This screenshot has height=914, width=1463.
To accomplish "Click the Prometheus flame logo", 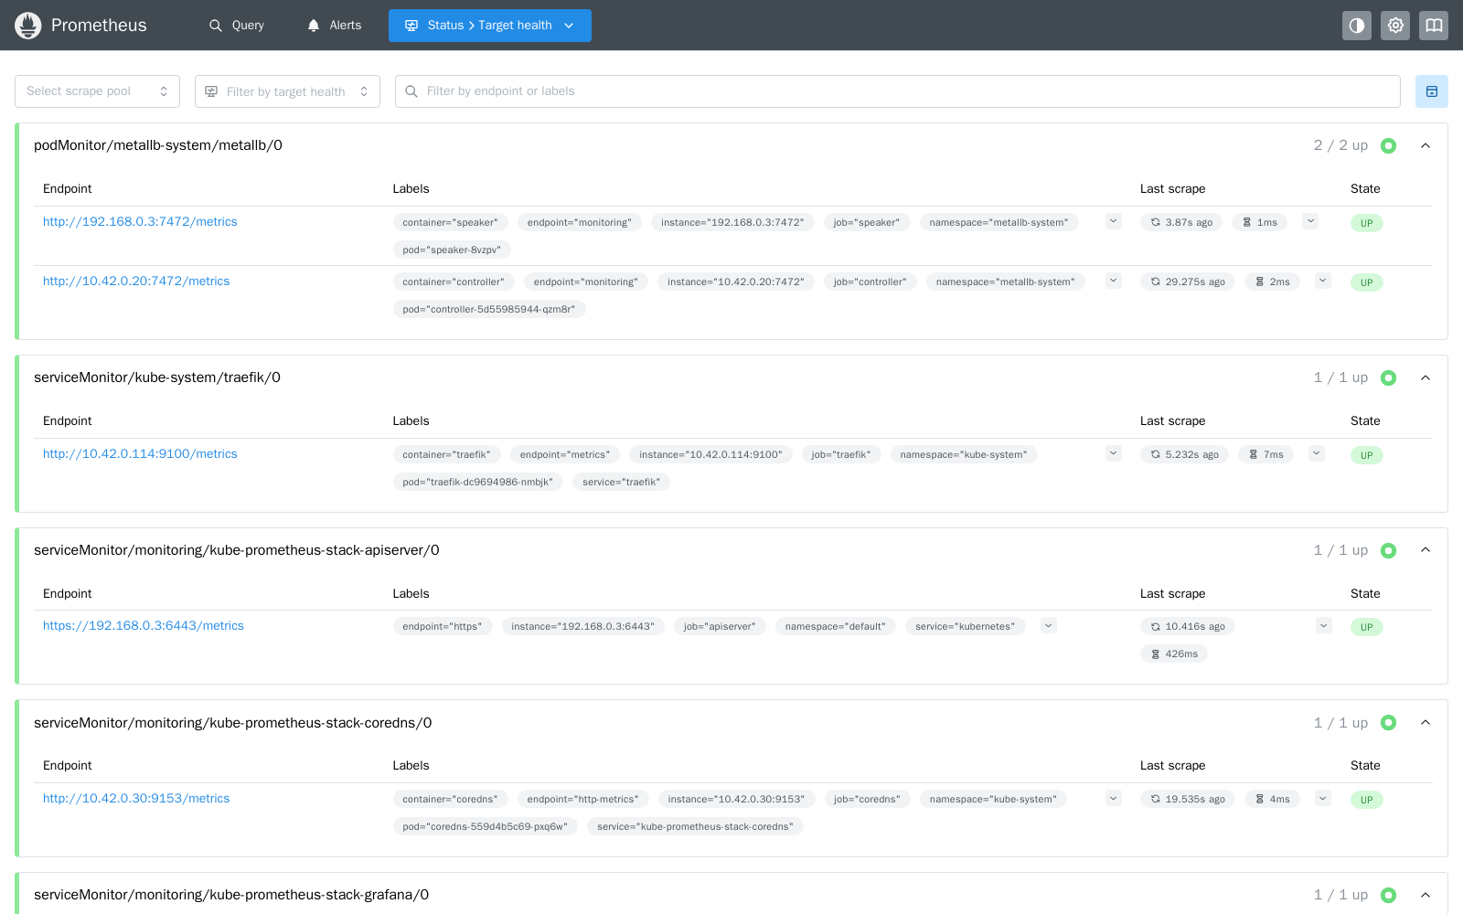I will click(x=28, y=26).
